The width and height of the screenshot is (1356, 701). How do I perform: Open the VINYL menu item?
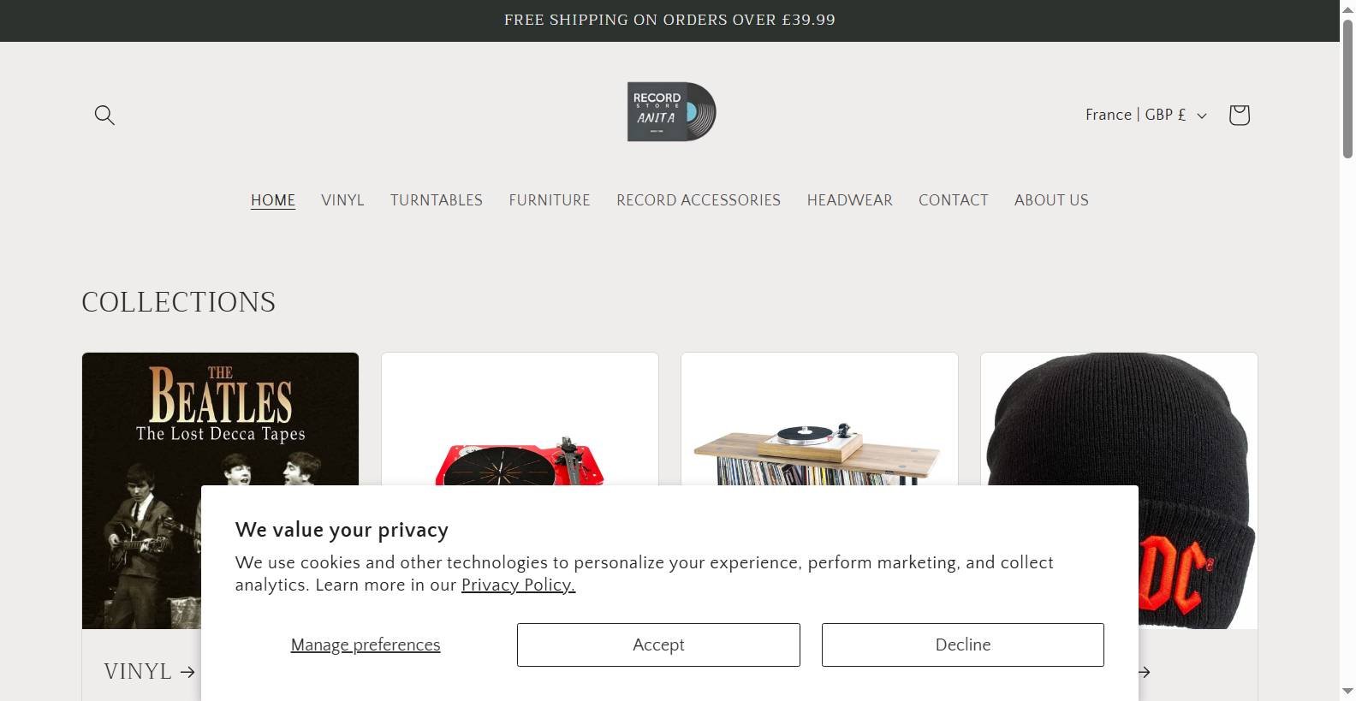342,200
